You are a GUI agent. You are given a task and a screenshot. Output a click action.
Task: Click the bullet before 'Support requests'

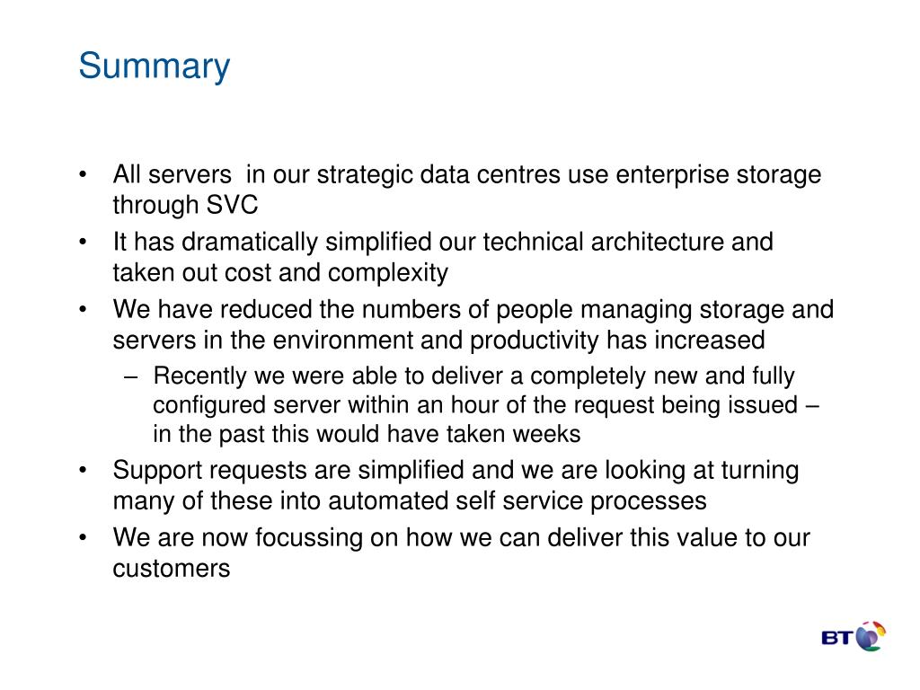point(83,470)
